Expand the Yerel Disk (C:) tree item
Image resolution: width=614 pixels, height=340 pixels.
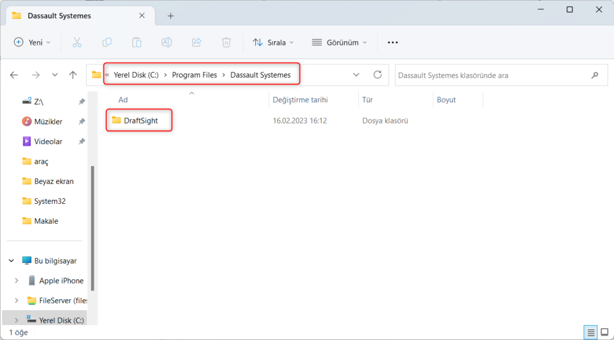tap(16, 320)
